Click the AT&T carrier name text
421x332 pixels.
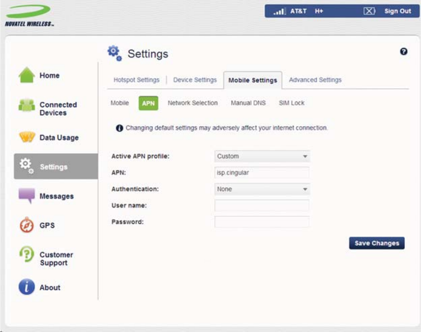click(x=298, y=11)
